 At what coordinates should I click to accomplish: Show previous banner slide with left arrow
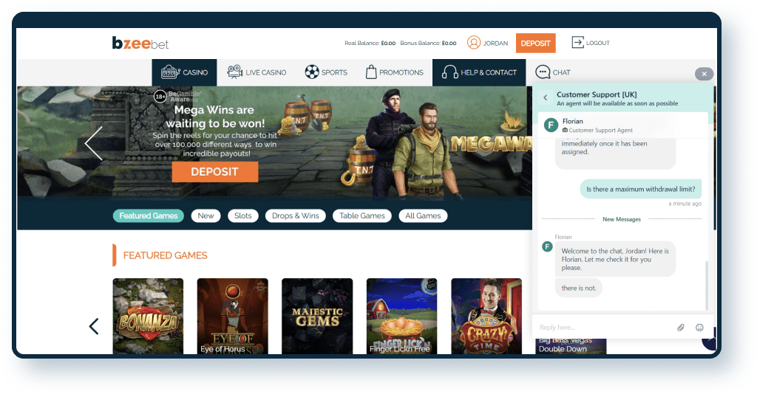tap(94, 143)
